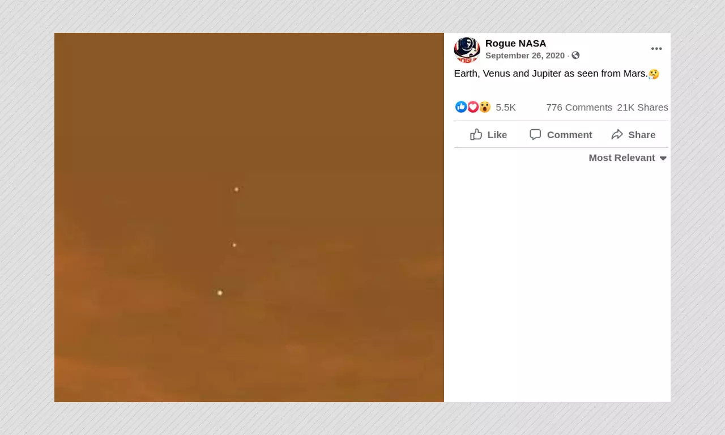Click the red heart Love reaction icon

[x=473, y=107]
